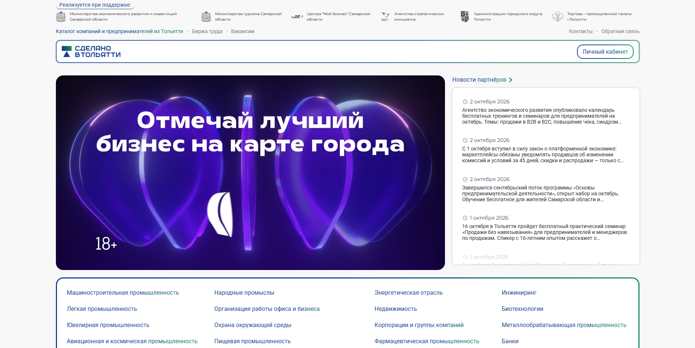Go to Биржа труда
The height and width of the screenshot is (348, 695).
pyautogui.click(x=207, y=31)
